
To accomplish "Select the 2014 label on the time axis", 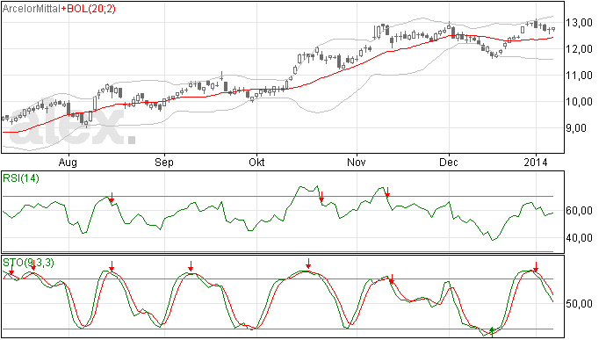I will pyautogui.click(x=536, y=163).
